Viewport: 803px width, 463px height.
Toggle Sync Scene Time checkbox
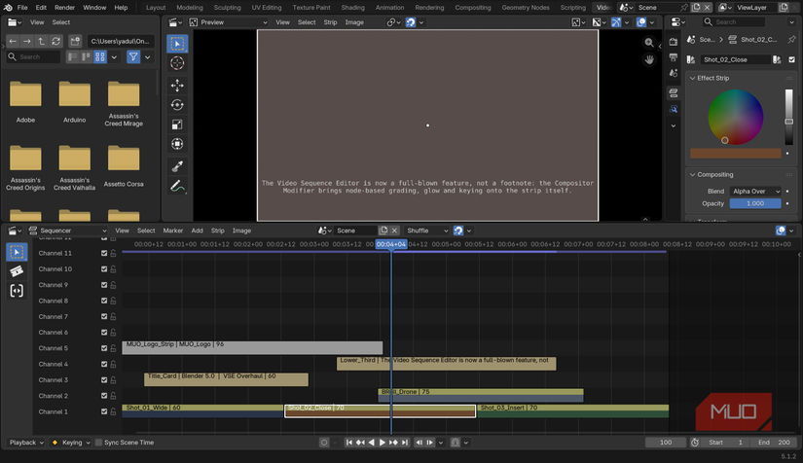coord(99,443)
